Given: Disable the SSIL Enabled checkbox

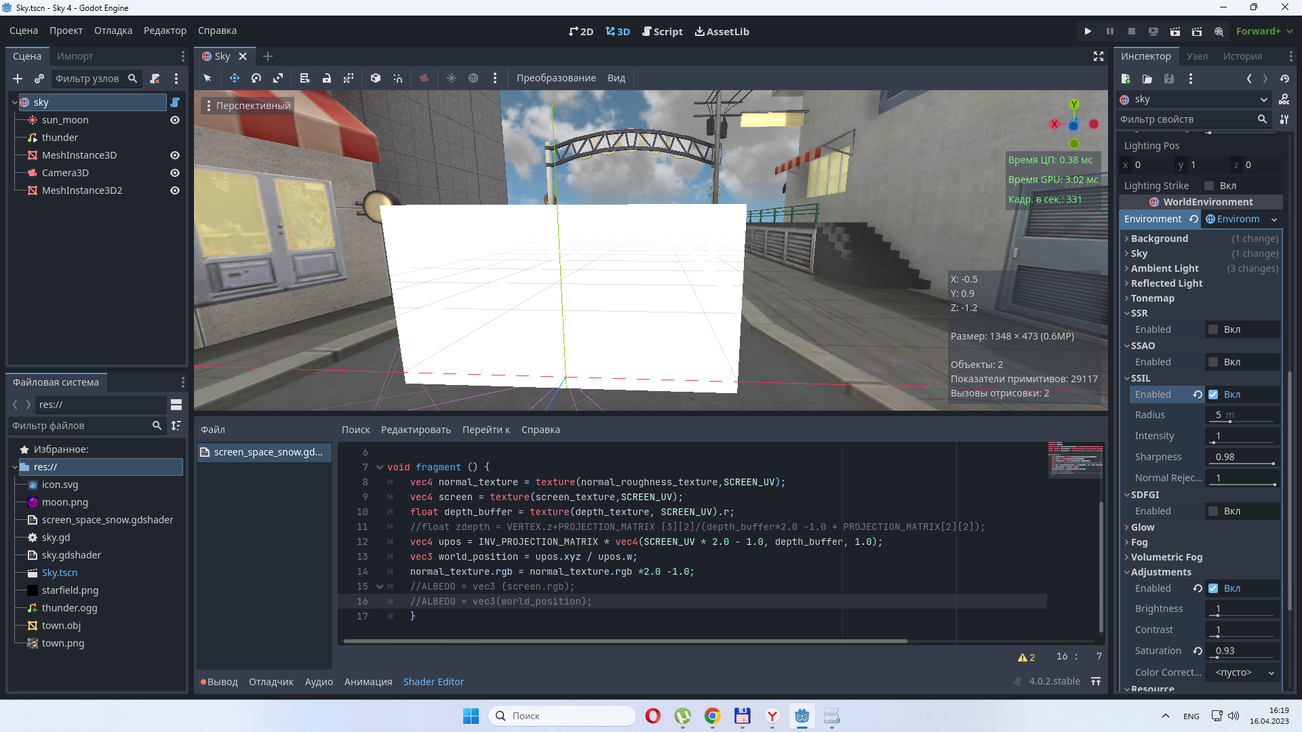Looking at the screenshot, I should click(x=1213, y=394).
